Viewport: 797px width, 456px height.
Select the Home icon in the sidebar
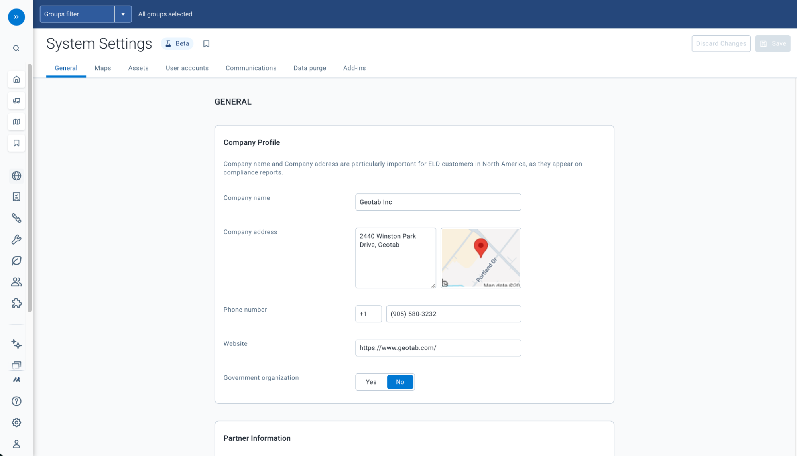pos(16,79)
